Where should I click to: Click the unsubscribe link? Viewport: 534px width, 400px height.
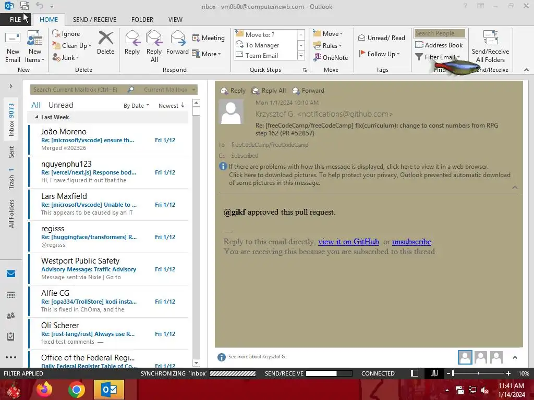411,242
